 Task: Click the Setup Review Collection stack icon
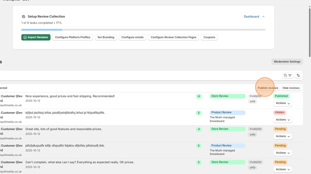pos(24,17)
